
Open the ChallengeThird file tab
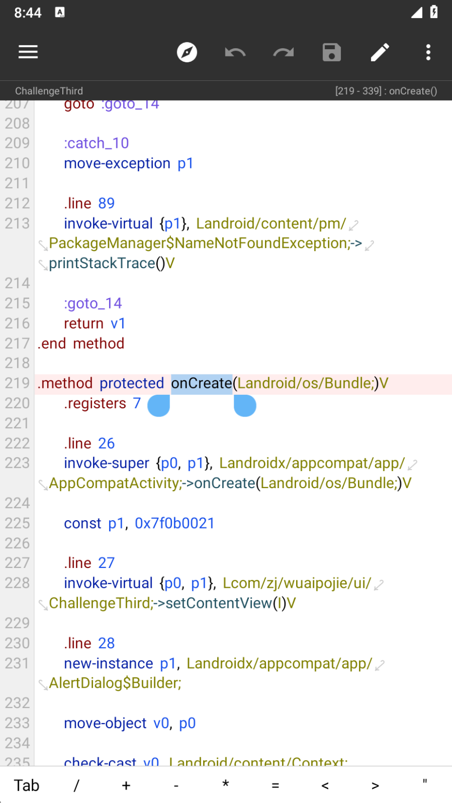click(x=49, y=91)
